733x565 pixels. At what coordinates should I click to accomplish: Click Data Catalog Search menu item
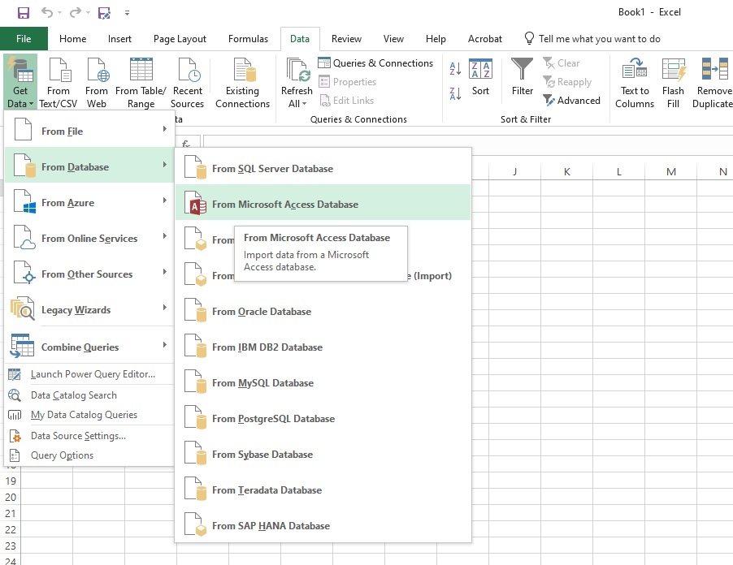coord(89,395)
